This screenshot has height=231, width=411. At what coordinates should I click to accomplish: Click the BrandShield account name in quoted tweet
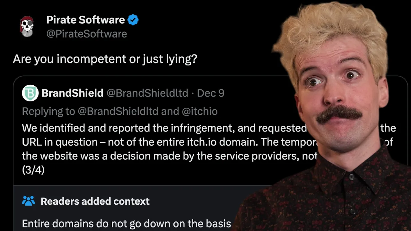72,93
